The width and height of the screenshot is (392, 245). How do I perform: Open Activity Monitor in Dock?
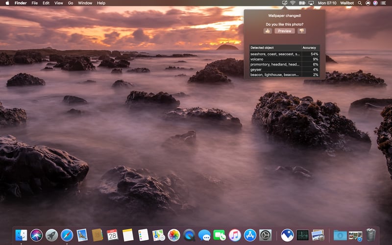[x=302, y=235]
